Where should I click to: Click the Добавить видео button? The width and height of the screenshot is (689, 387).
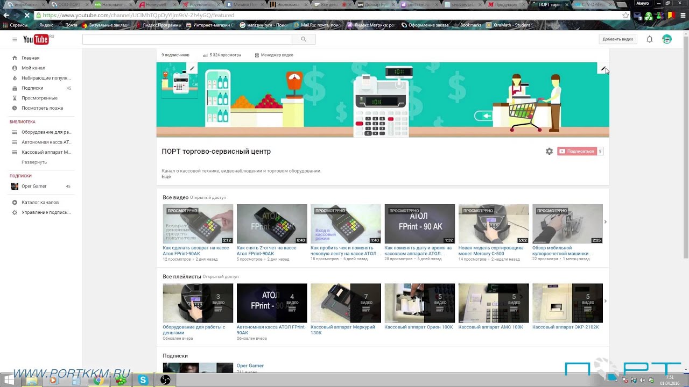coord(617,39)
